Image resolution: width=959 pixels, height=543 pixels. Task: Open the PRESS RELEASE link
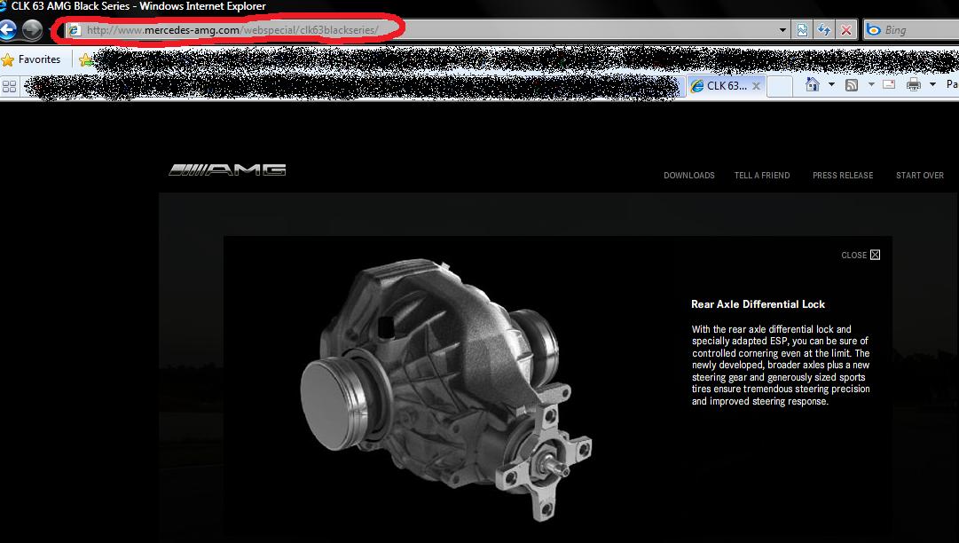pyautogui.click(x=843, y=176)
